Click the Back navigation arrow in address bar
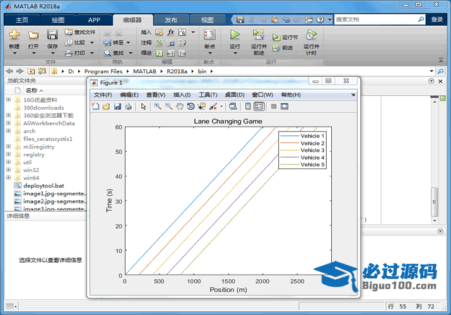This screenshot has height=315, width=451. coord(9,71)
